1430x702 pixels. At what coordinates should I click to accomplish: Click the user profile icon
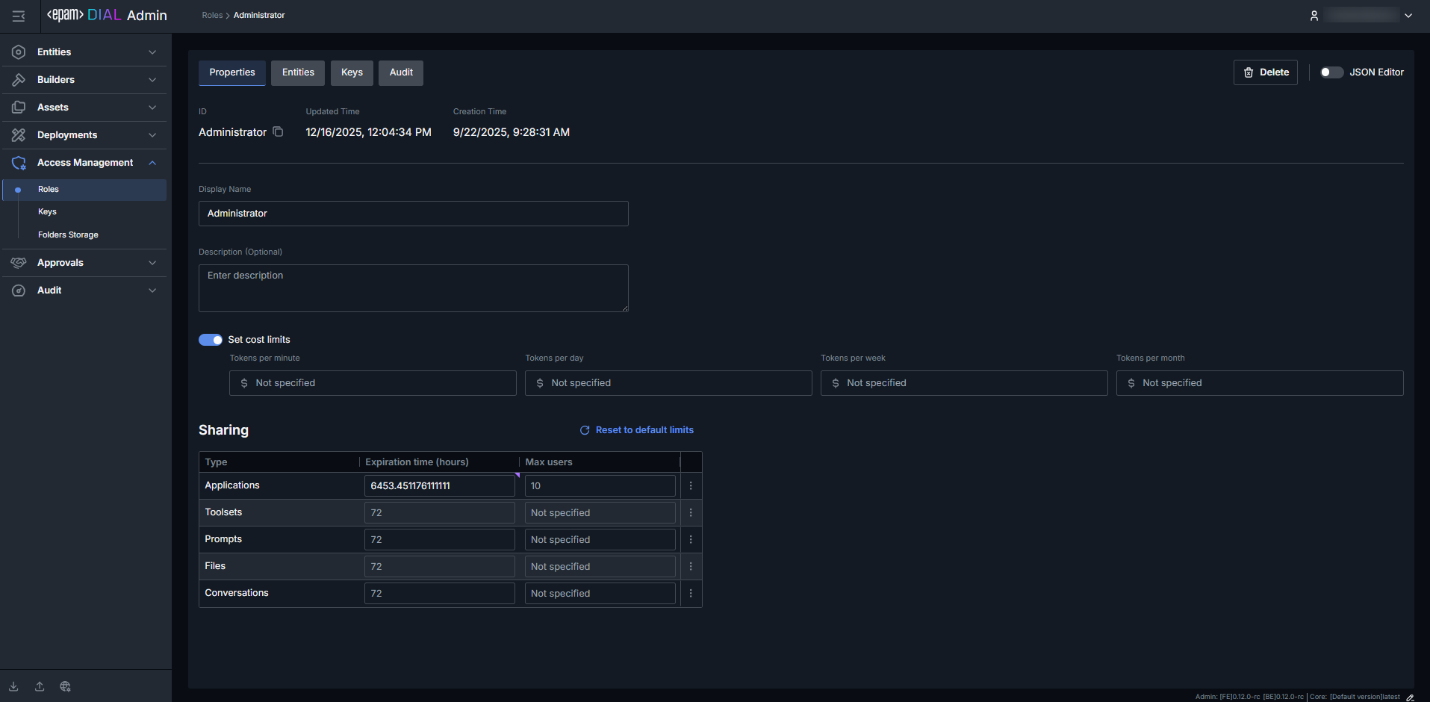click(x=1314, y=16)
